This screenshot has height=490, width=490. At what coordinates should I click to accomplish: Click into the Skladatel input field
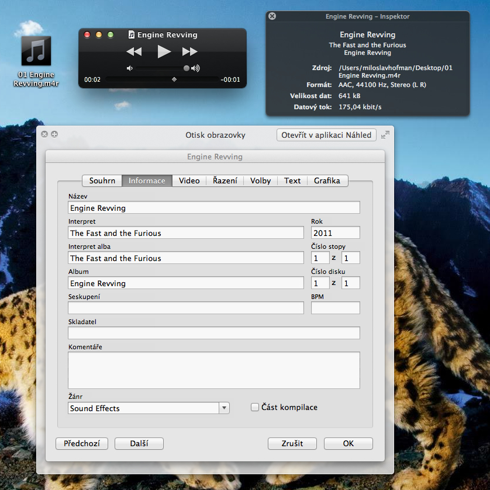coord(213,333)
